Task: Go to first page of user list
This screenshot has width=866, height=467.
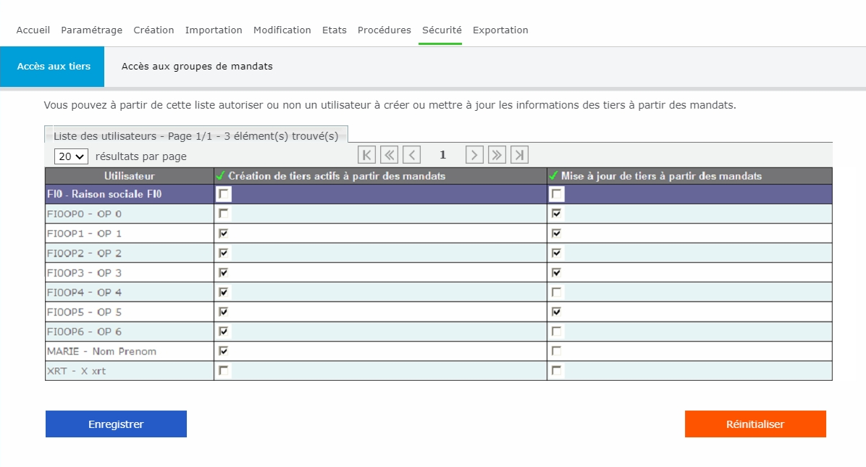Action: [367, 155]
